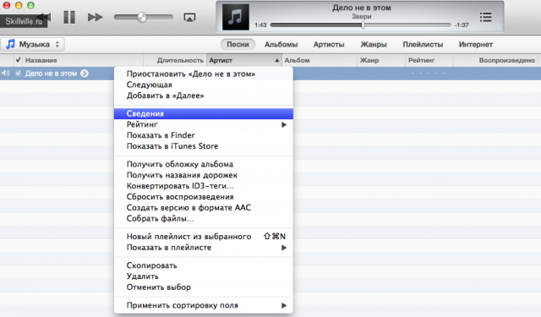Seek using the playback progress bar knob
This screenshot has height=317, width=541.
pyautogui.click(x=363, y=25)
